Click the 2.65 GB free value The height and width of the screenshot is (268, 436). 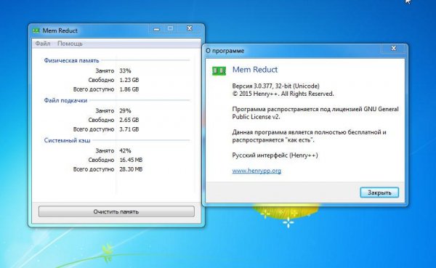(129, 120)
